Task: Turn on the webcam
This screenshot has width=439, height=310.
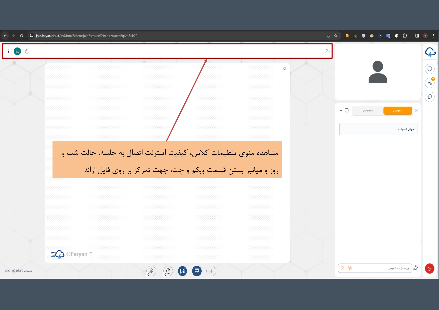Action: coord(182,271)
